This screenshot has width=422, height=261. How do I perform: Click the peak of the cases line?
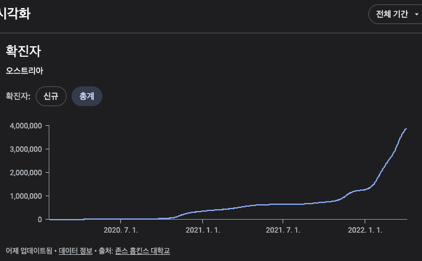tap(406, 129)
